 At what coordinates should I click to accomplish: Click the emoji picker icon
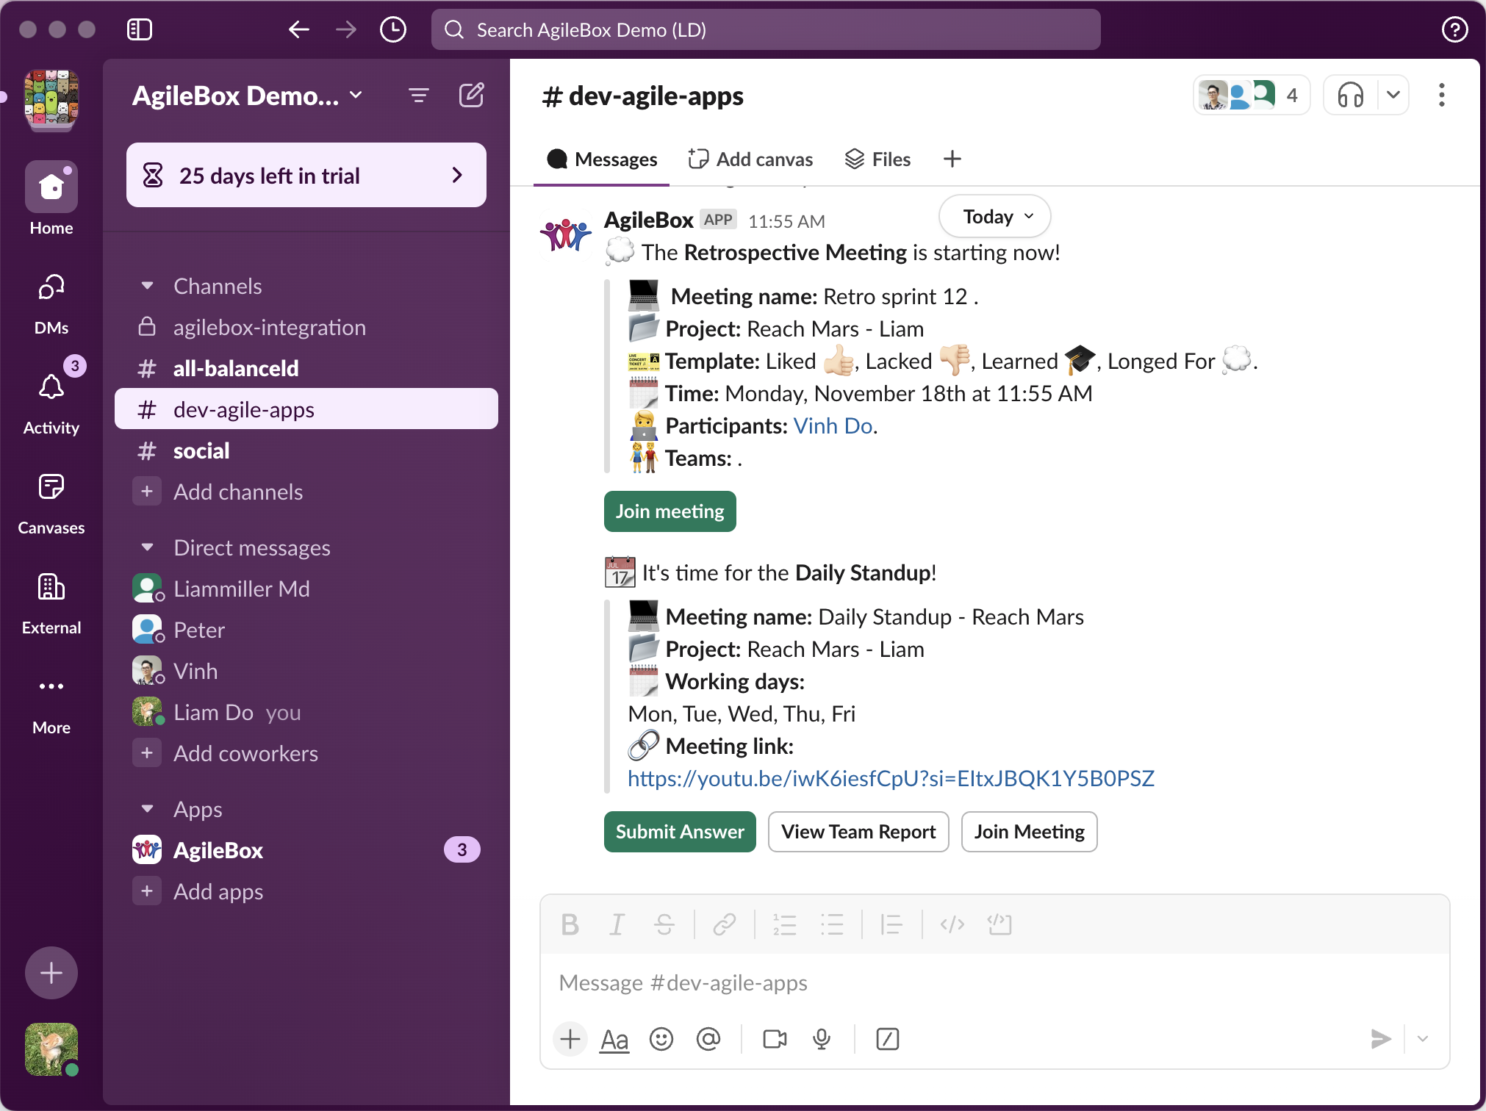click(x=661, y=1039)
